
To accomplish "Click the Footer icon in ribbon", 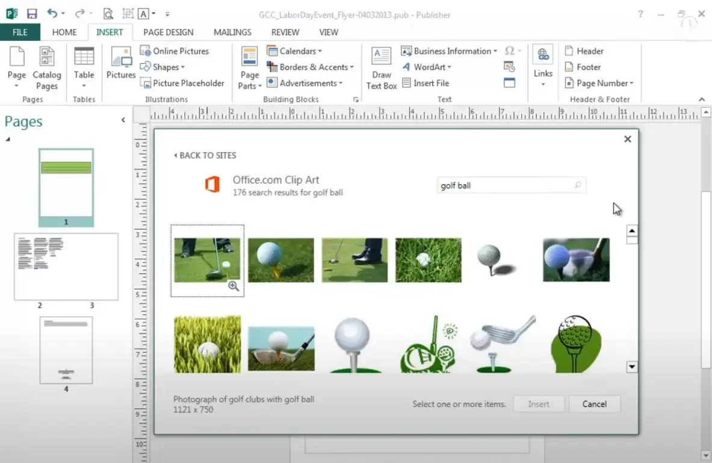I will pos(569,67).
